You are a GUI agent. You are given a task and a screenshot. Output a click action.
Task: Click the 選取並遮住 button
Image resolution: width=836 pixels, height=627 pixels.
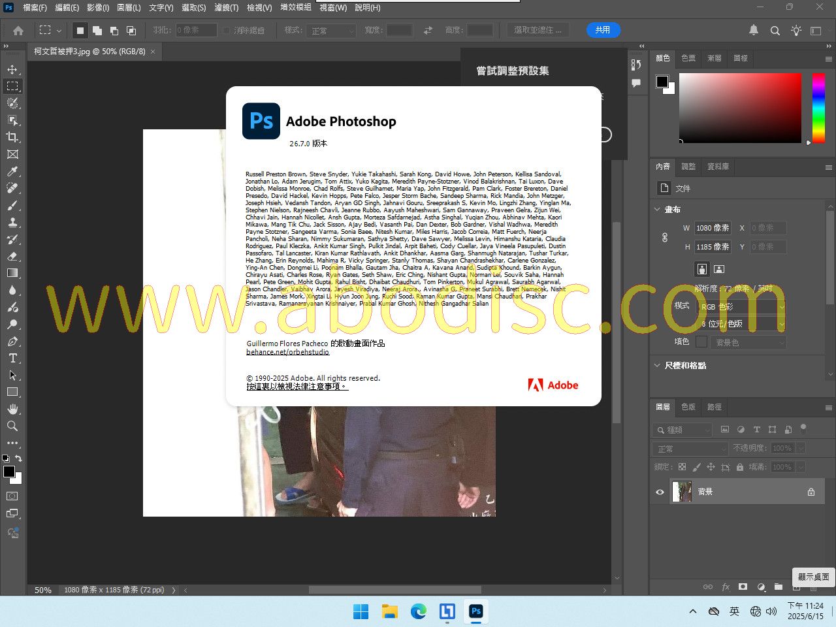(x=538, y=30)
